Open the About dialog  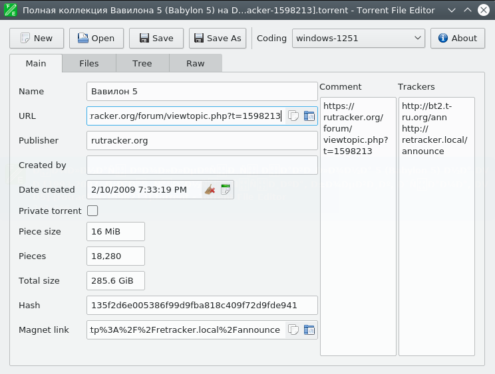(x=458, y=38)
